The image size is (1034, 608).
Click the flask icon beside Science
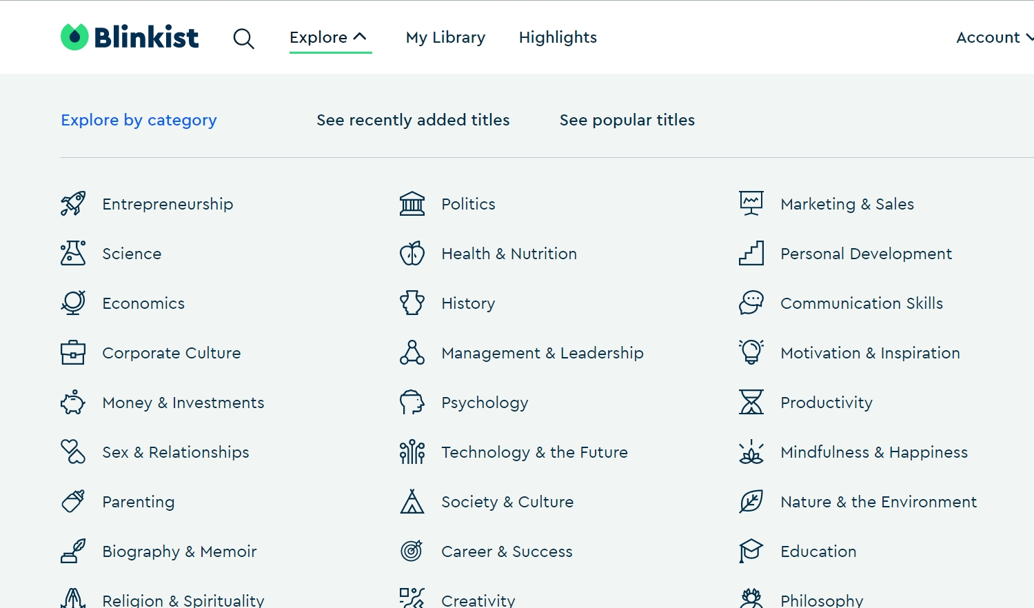tap(73, 254)
